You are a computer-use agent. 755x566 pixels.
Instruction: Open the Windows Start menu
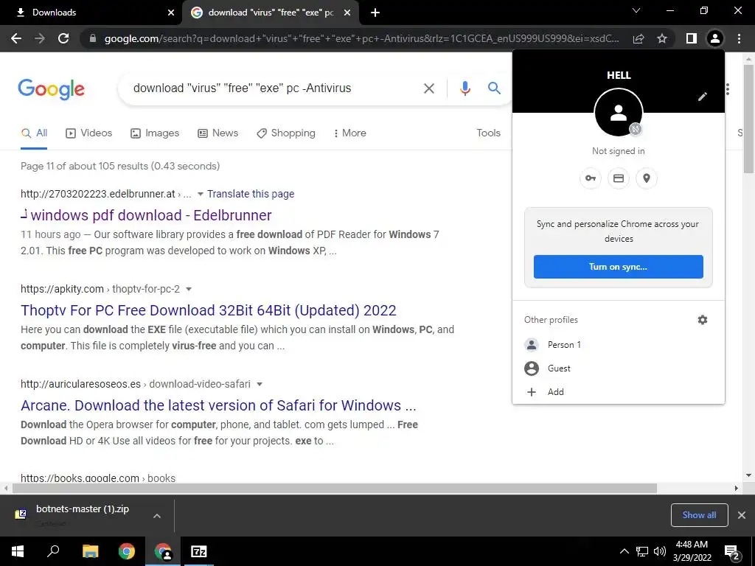(18, 551)
